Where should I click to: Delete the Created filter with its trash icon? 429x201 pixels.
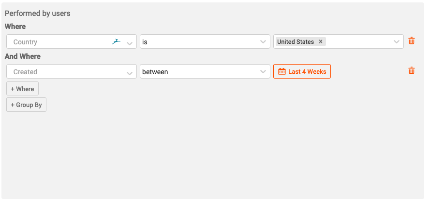[412, 71]
